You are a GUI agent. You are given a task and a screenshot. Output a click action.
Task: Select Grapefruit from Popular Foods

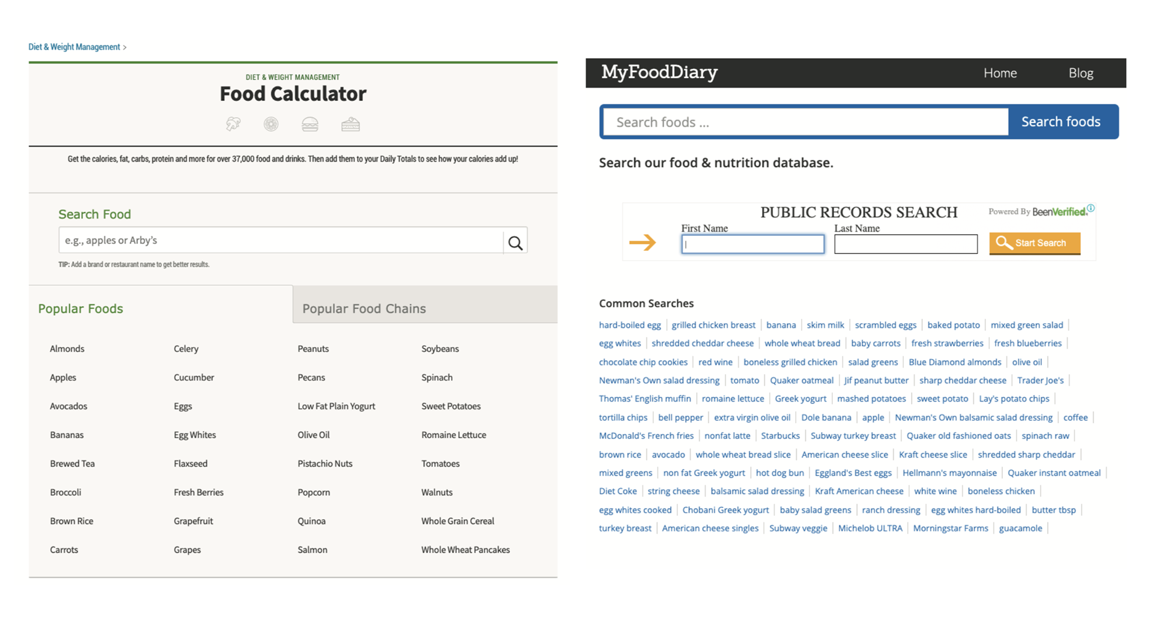point(193,521)
